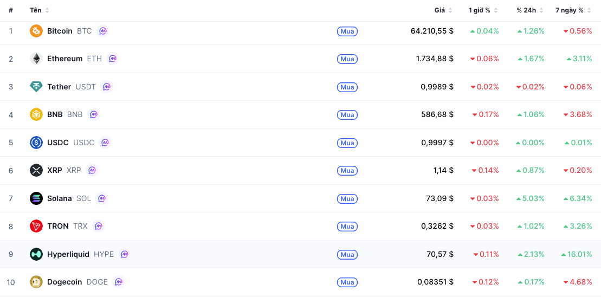The image size is (601, 297).
Task: Click the TRON coin logo
Action: click(x=36, y=226)
